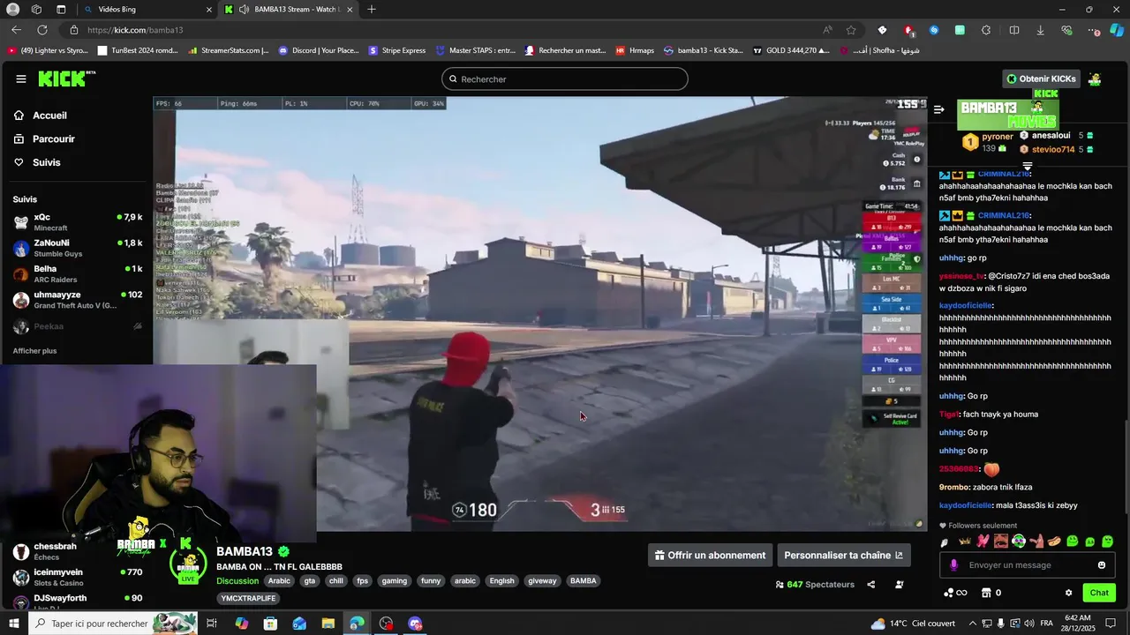Open Stripe Express bookmark
The width and height of the screenshot is (1130, 635).
coord(397,50)
